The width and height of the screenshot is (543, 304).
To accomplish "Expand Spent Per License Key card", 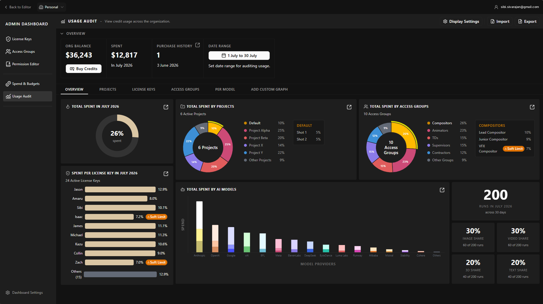I will pos(166,174).
